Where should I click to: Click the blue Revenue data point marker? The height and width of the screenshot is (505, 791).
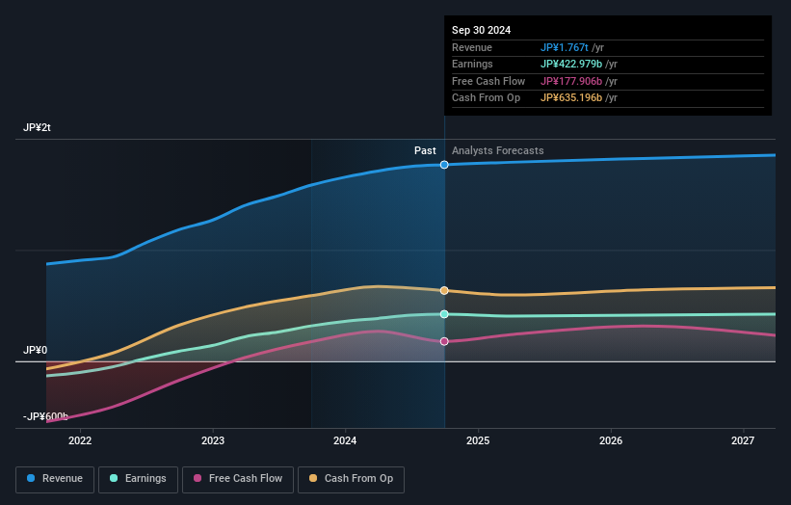coord(444,165)
